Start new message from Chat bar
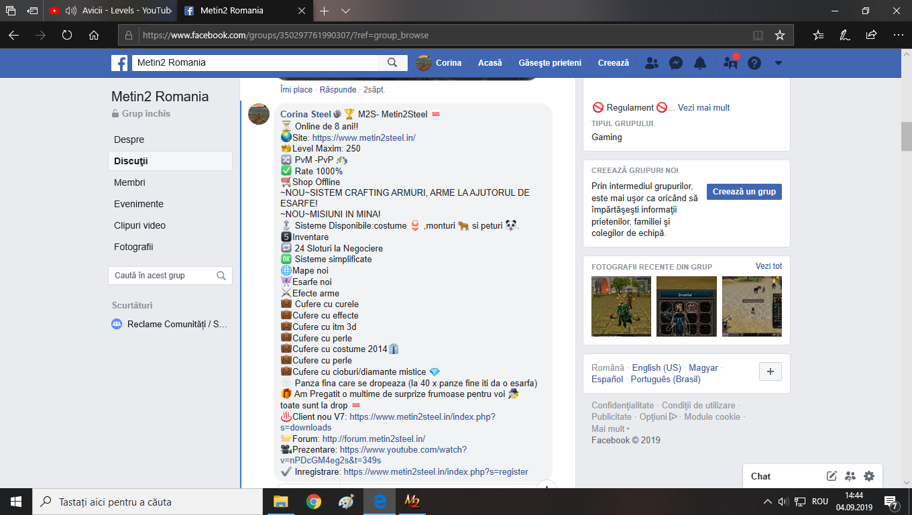The width and height of the screenshot is (912, 515). click(x=832, y=476)
